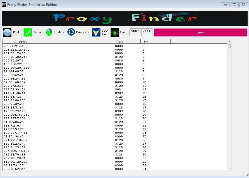Click the scrollbar up arrow
249x178 pixels.
pyautogui.click(x=229, y=41)
